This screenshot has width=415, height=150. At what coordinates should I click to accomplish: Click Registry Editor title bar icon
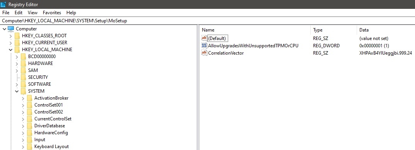pyautogui.click(x=3, y=5)
